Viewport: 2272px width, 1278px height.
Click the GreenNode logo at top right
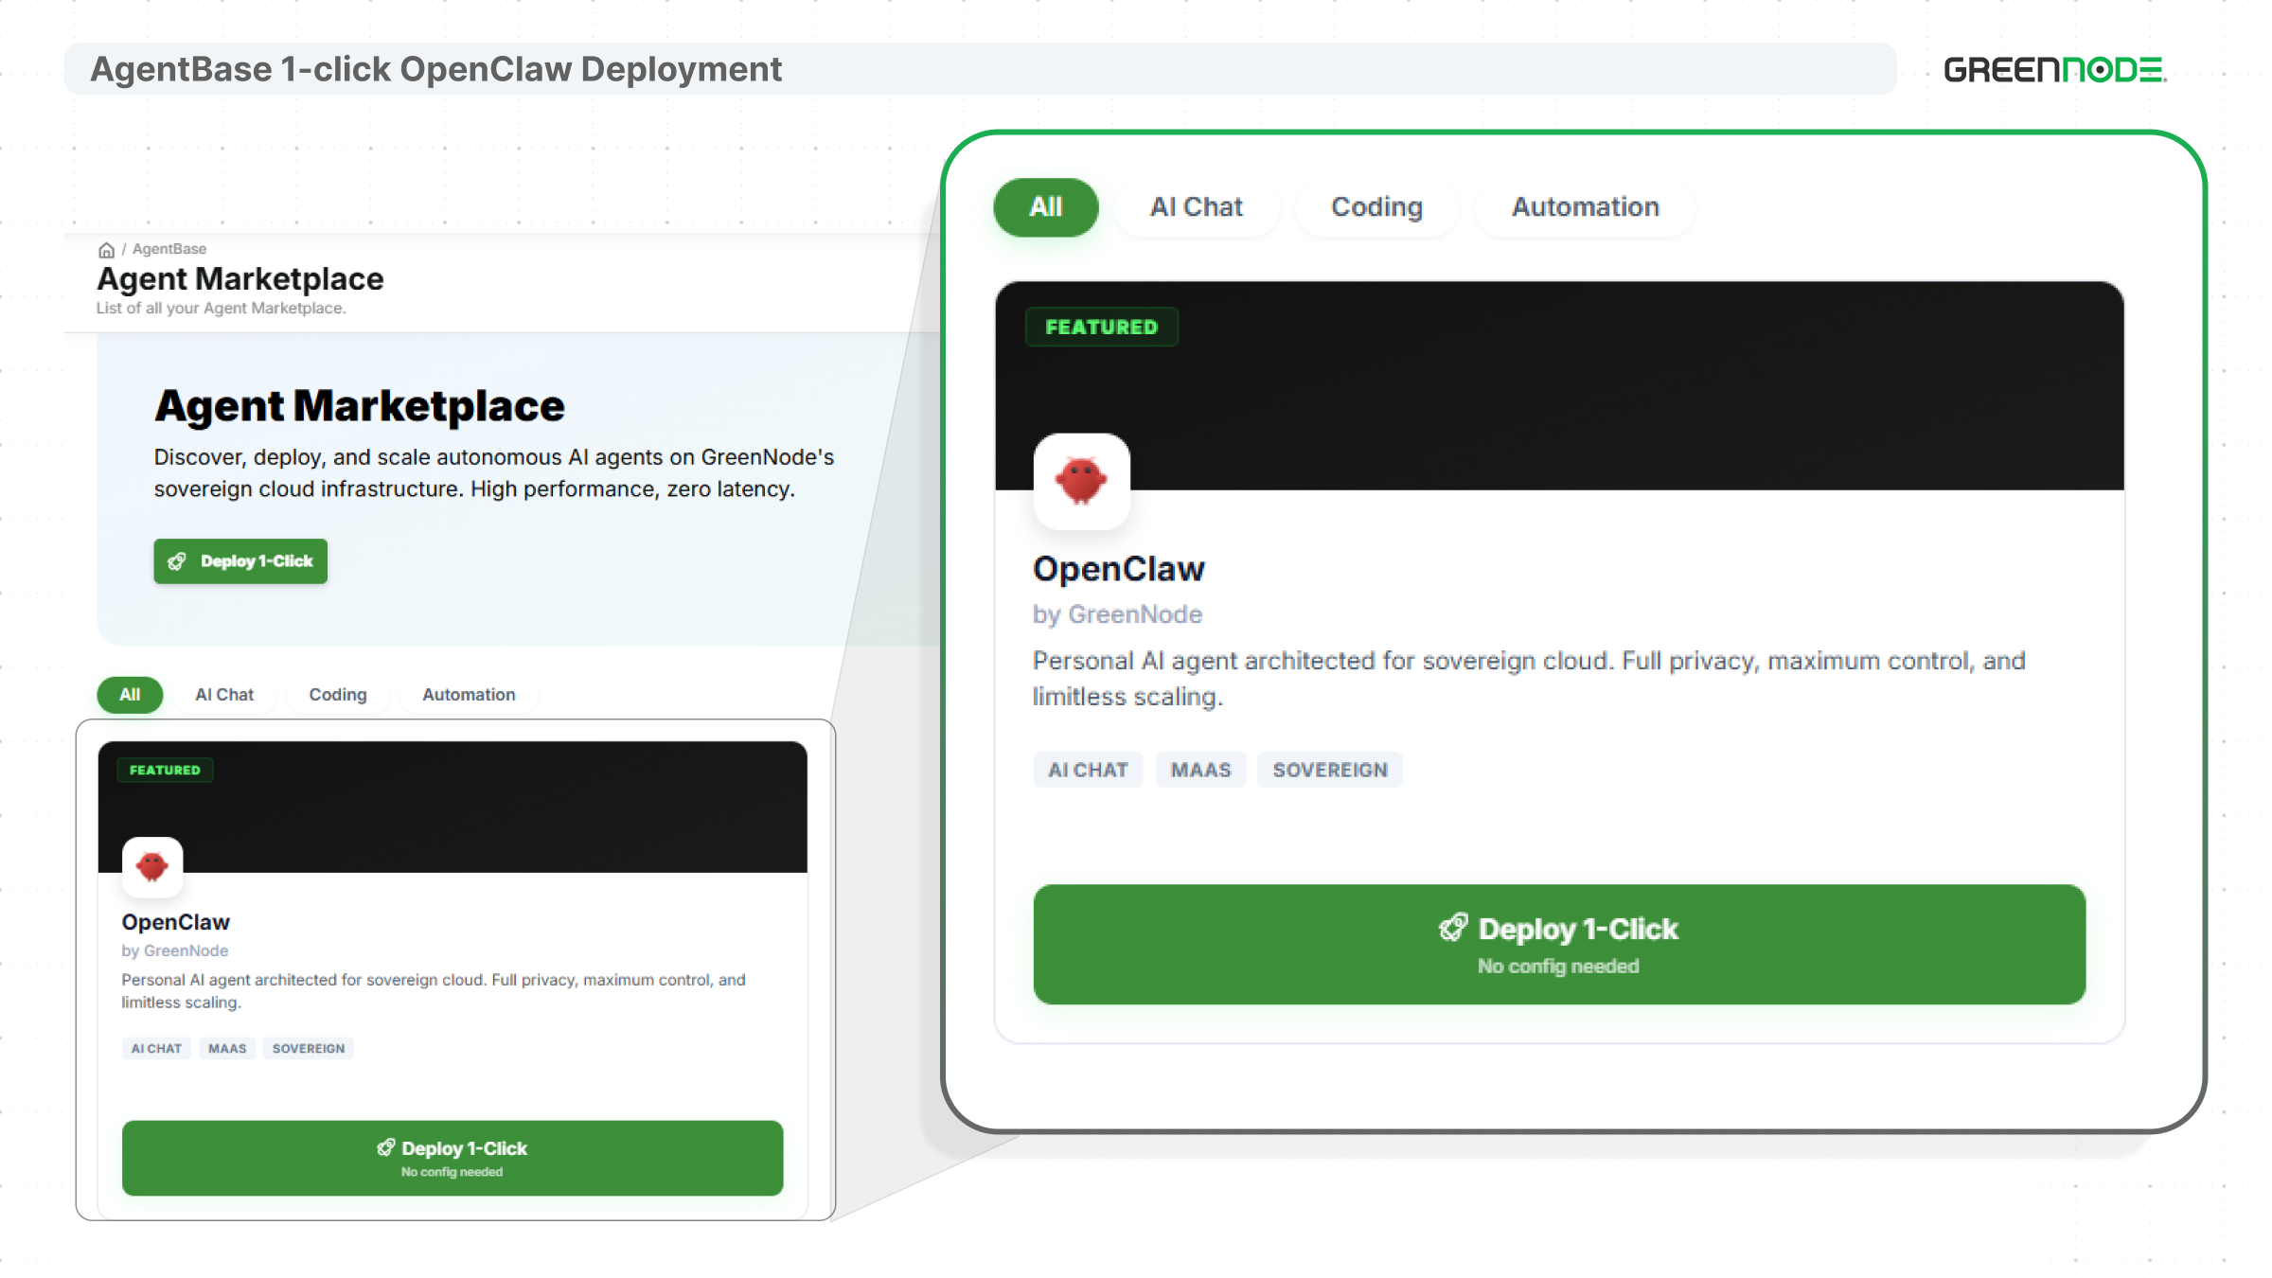click(x=2055, y=70)
